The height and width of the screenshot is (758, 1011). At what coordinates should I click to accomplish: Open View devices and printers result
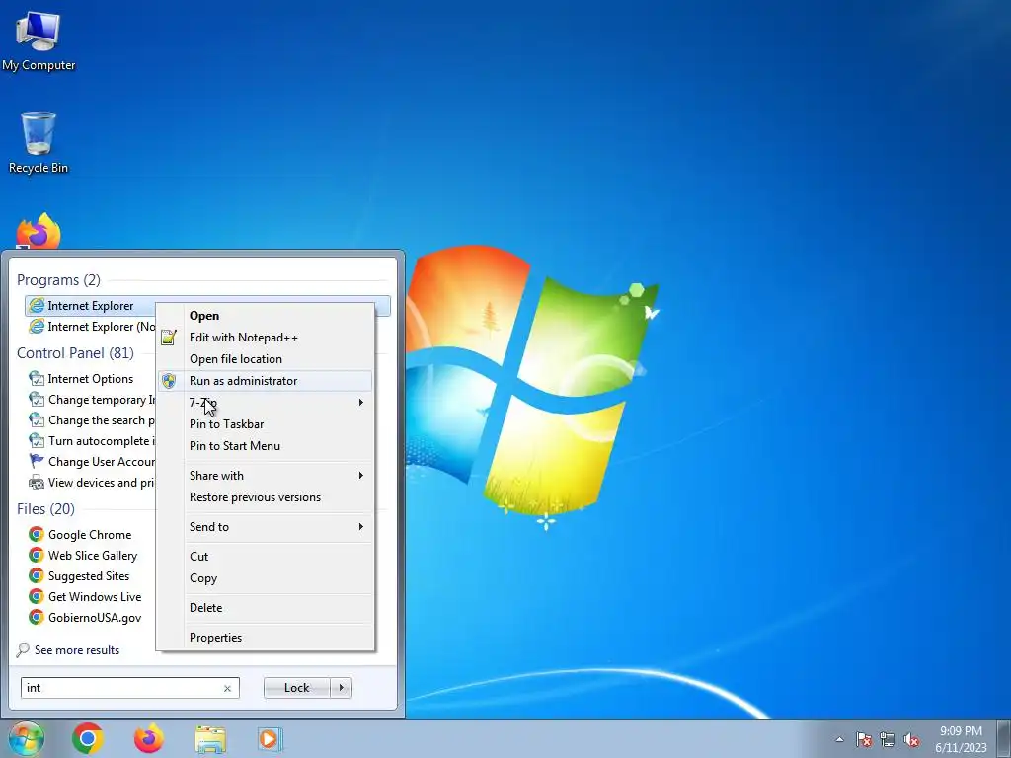tap(91, 482)
